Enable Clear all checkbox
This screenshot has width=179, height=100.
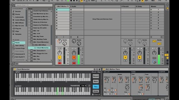(93, 94)
